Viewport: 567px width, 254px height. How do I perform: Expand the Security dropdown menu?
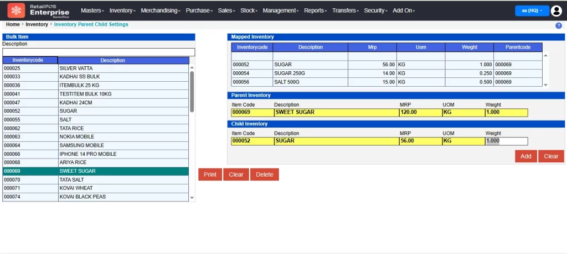coord(375,10)
